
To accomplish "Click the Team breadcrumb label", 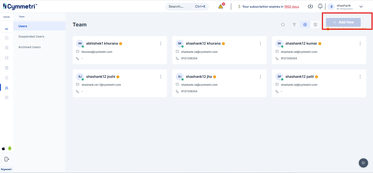I will point(22,17).
